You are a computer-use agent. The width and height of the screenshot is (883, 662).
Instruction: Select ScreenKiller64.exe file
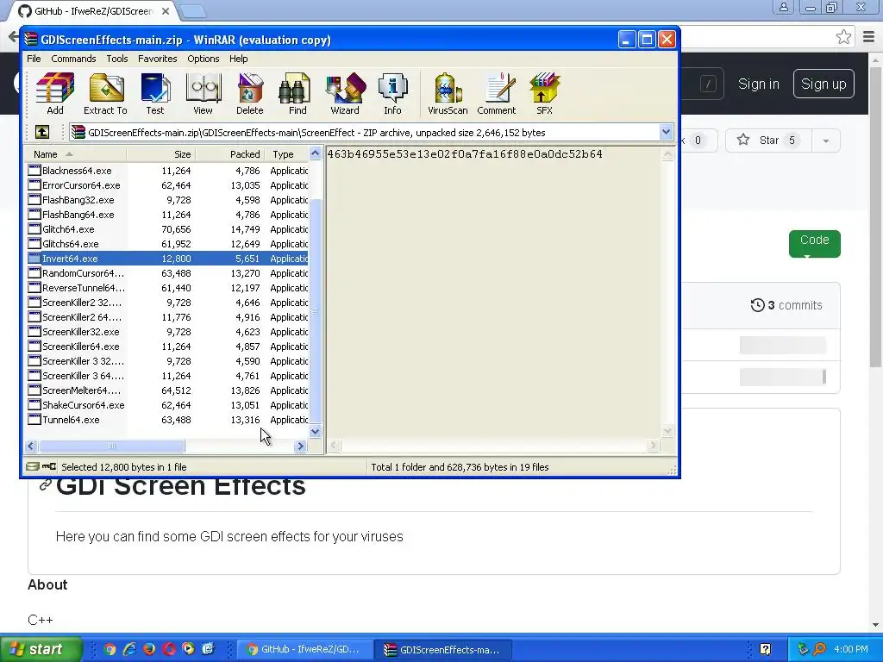[x=167, y=347]
